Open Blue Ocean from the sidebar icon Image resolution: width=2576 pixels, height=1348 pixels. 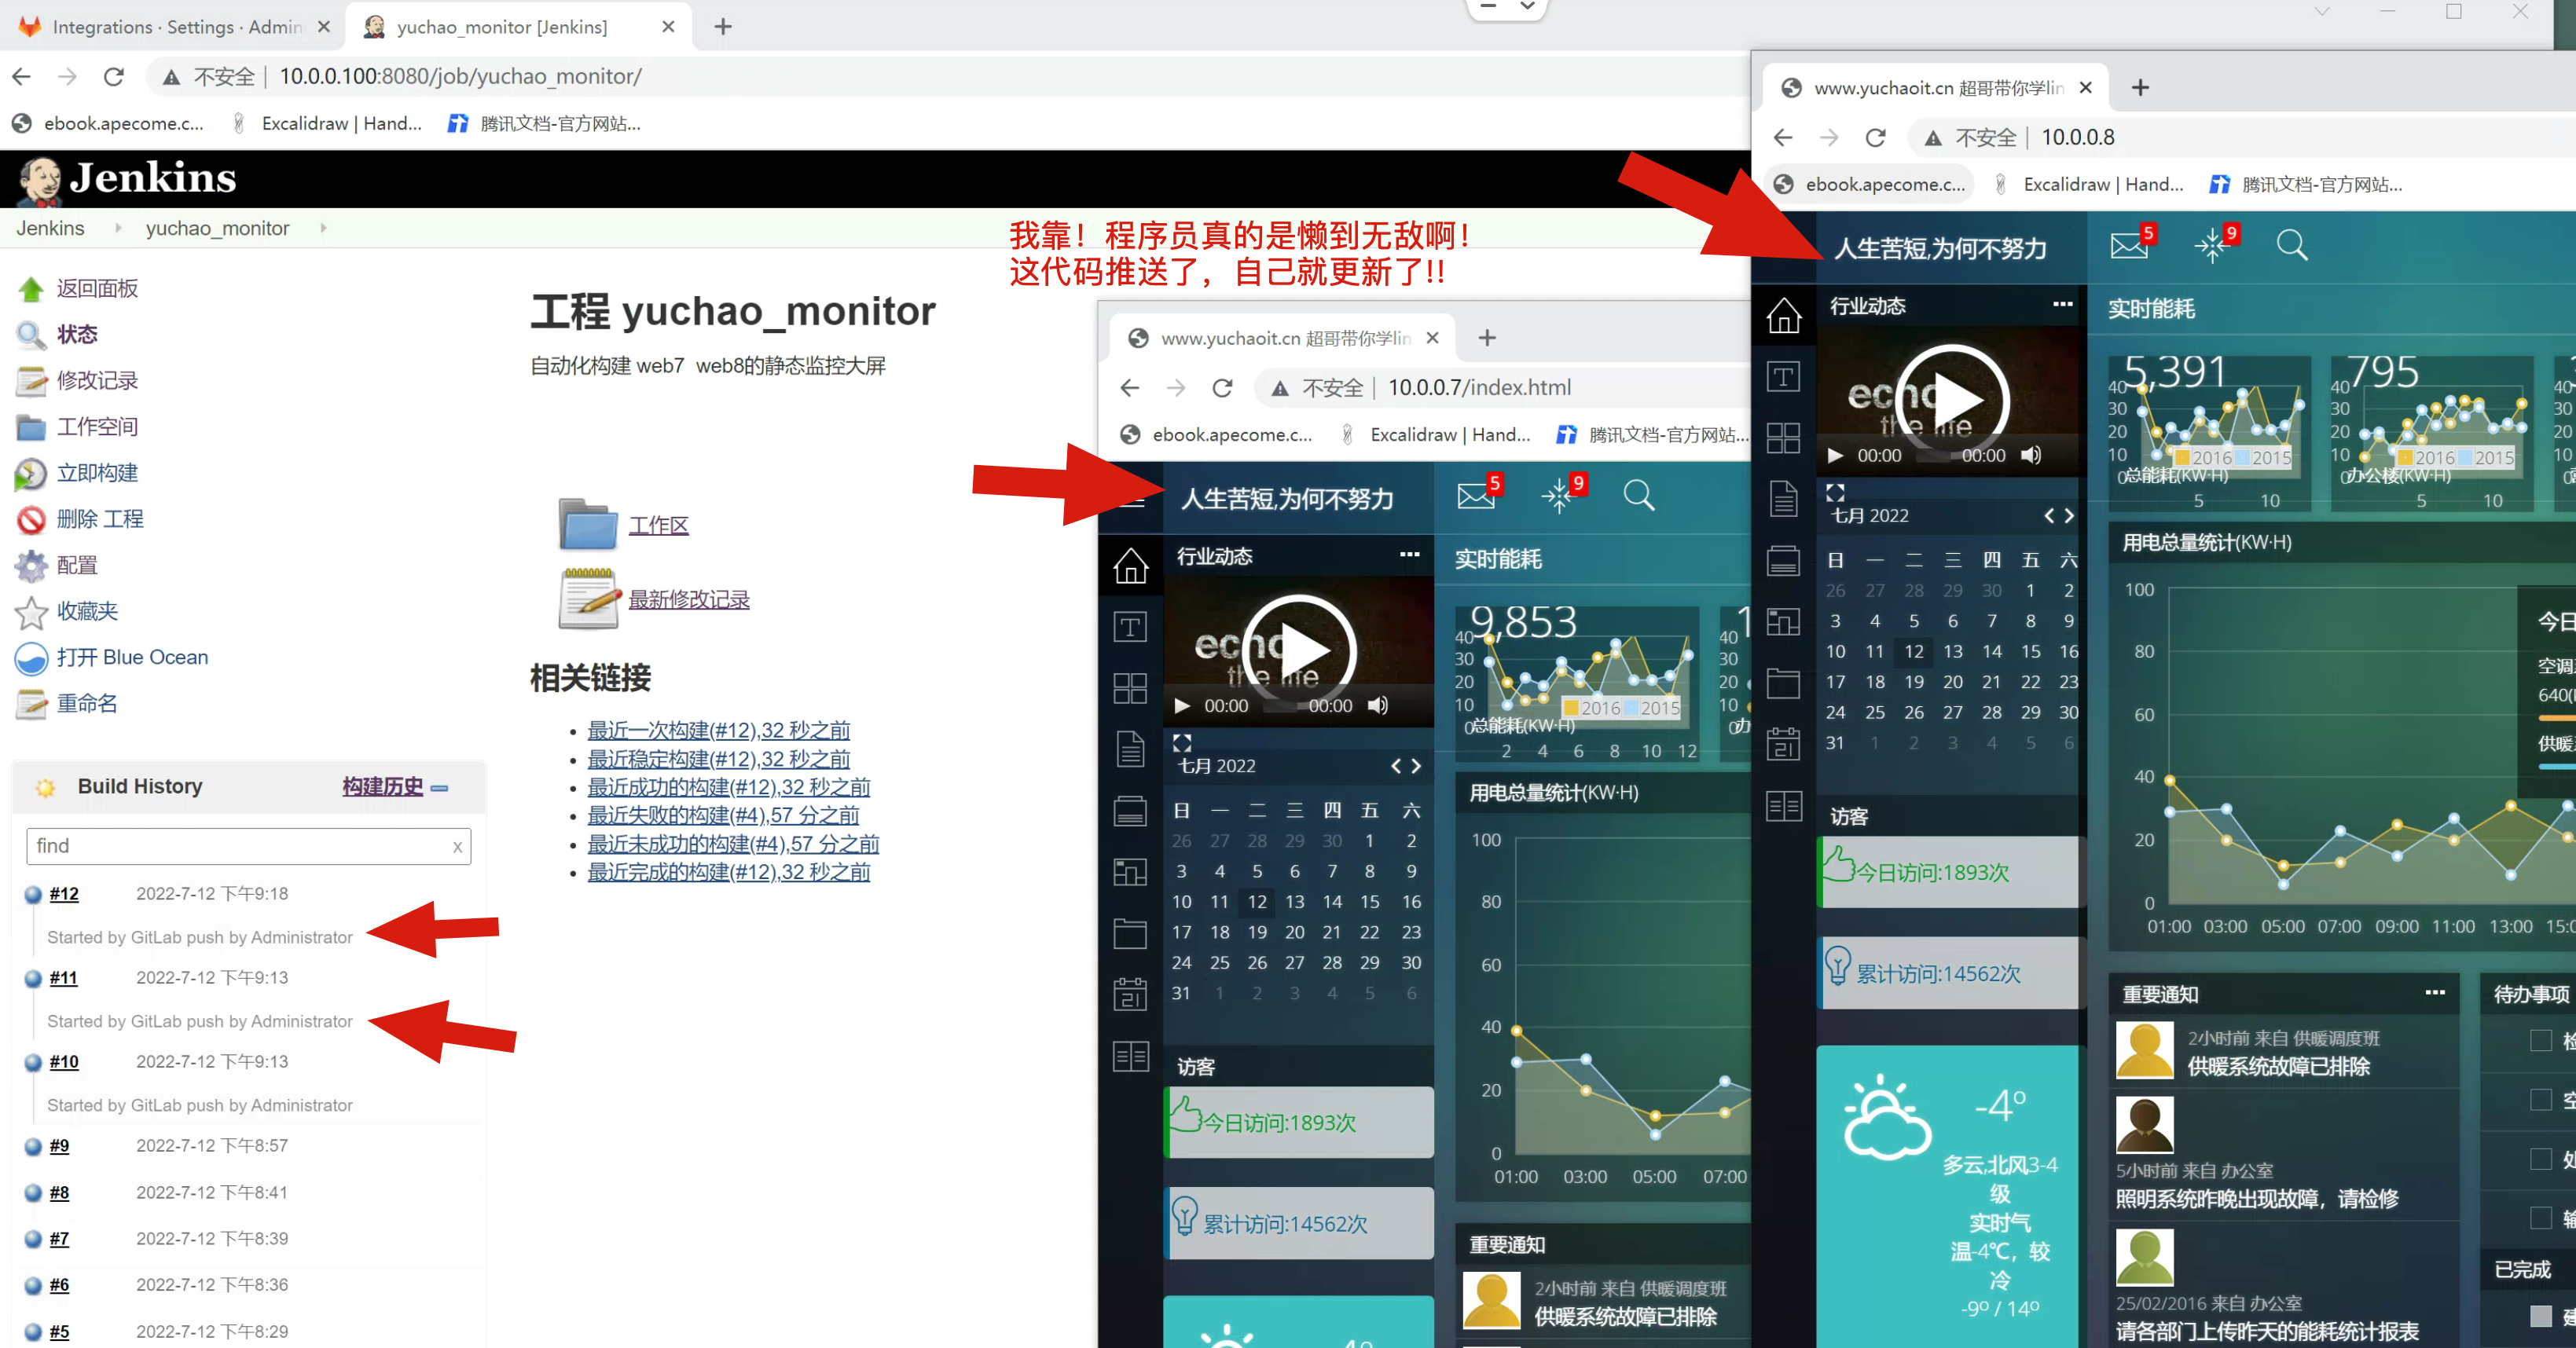pyautogui.click(x=30, y=658)
